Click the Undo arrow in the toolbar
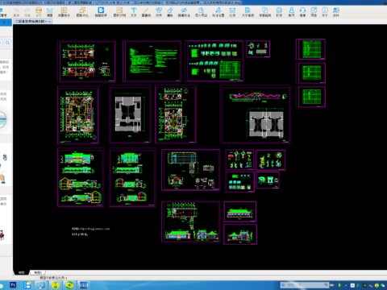The width and height of the screenshot is (387, 290). [16, 12]
